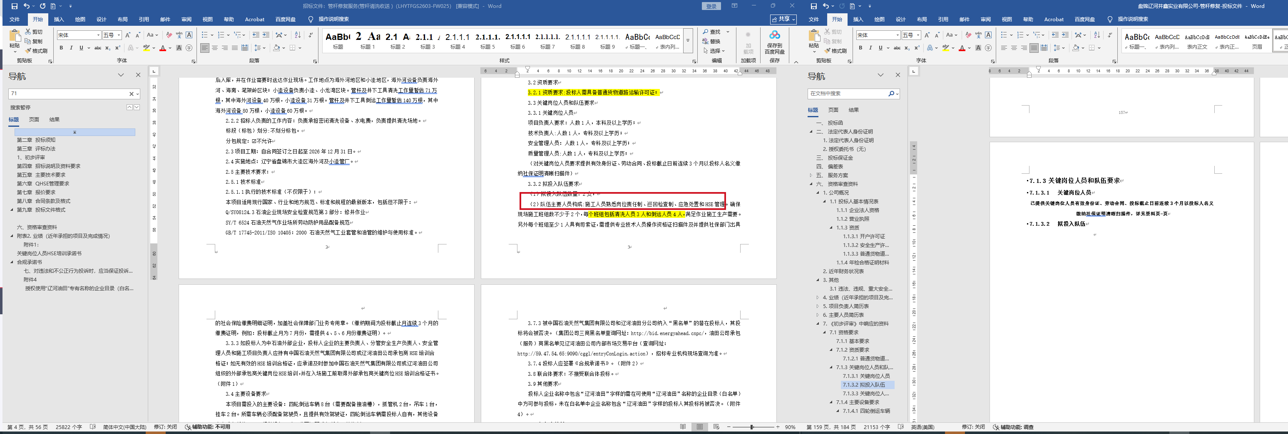The width and height of the screenshot is (1288, 434).
Task: Clear all formatting in right window ribbon
Action: [x=969, y=35]
